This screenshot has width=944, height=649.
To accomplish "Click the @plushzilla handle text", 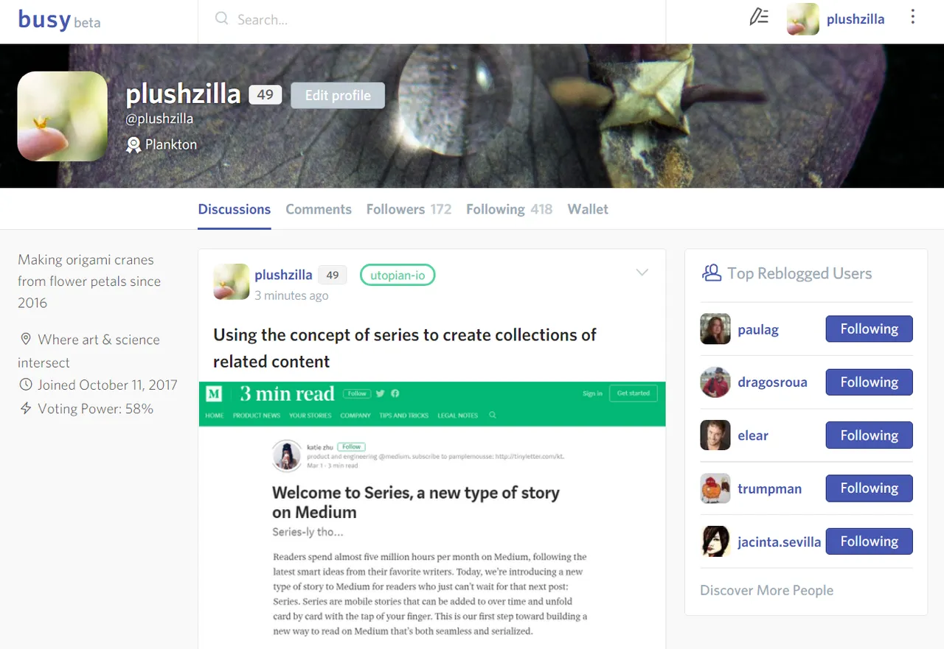I will click(159, 119).
